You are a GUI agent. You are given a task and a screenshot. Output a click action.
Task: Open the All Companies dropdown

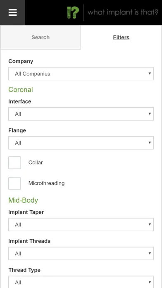click(81, 74)
